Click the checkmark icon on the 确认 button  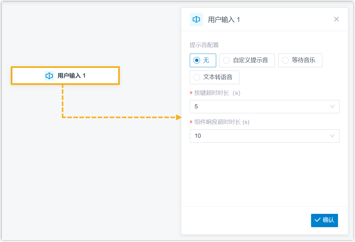coord(317,220)
